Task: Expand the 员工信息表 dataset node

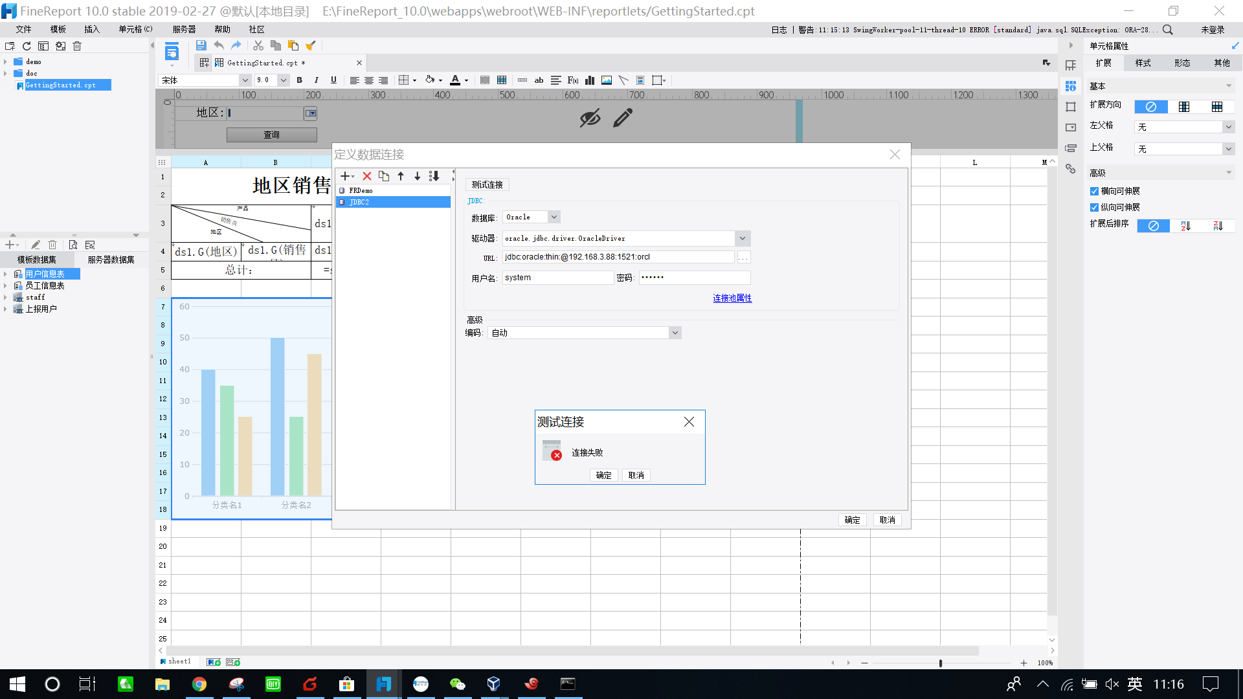Action: pyautogui.click(x=5, y=286)
